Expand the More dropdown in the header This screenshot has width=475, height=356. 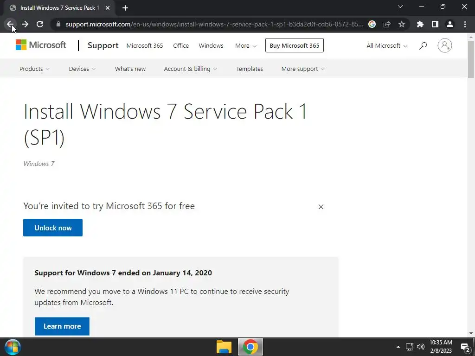coord(246,46)
